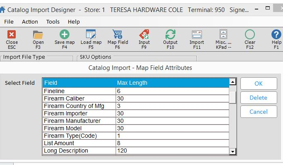Confirm with the OK button
Image resolution: width=283 pixels, height=165 pixels.
coord(259,84)
